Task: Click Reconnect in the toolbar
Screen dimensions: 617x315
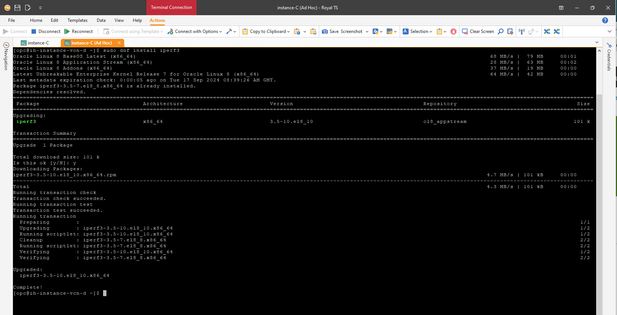Action: [79, 31]
